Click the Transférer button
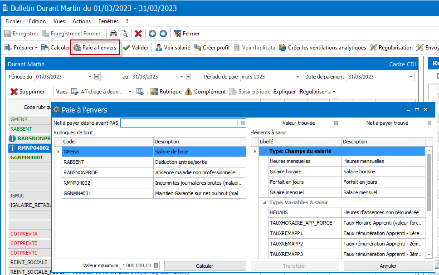Image resolution: width=439 pixels, height=275 pixels. (x=294, y=266)
